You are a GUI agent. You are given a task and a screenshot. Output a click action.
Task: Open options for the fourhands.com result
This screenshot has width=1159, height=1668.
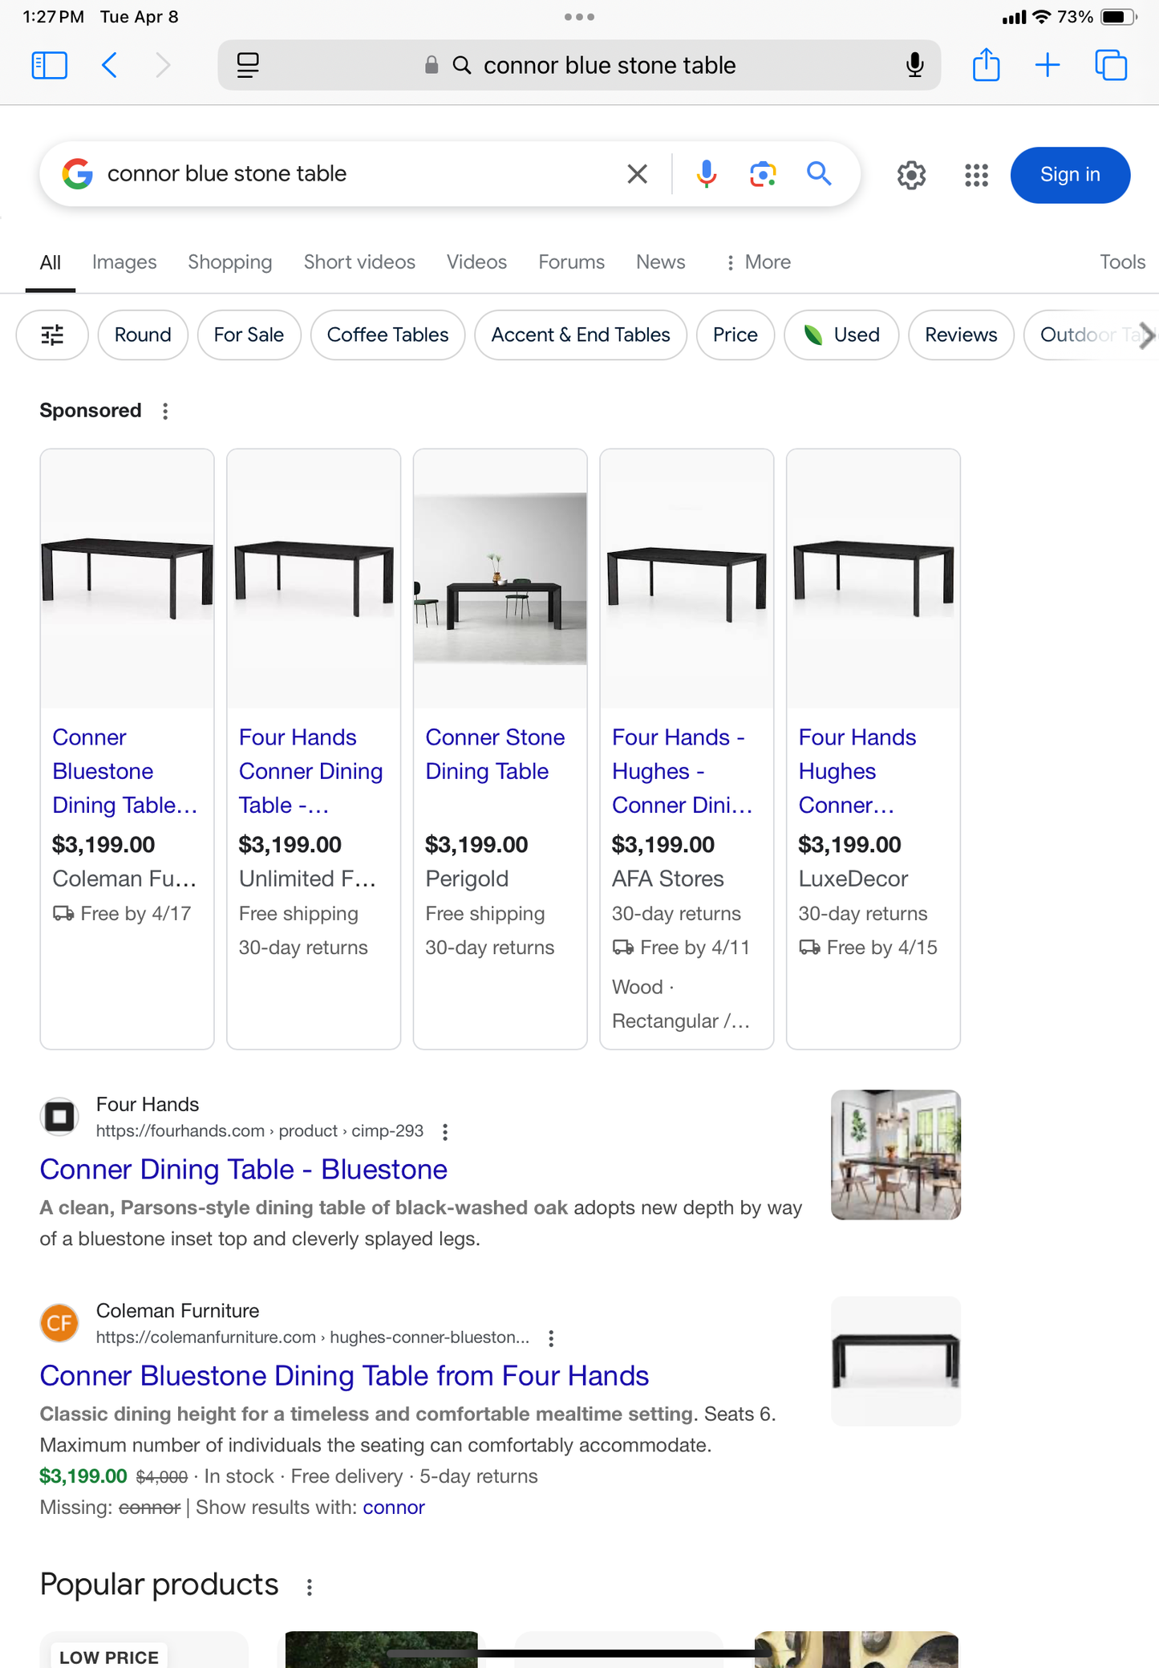(x=445, y=1132)
